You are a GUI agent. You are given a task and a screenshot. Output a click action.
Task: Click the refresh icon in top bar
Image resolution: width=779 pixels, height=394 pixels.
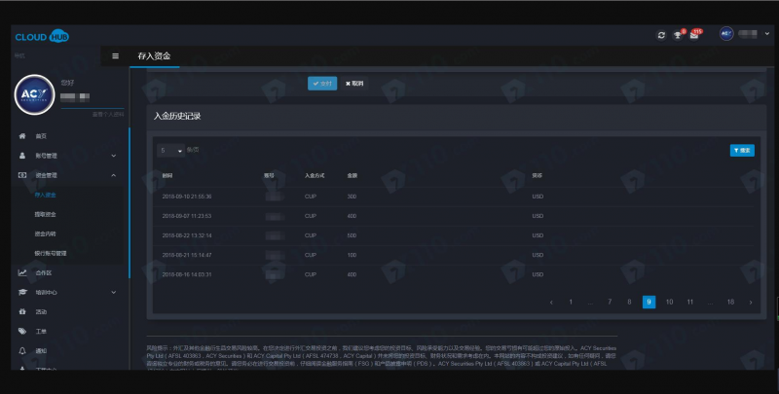click(661, 35)
